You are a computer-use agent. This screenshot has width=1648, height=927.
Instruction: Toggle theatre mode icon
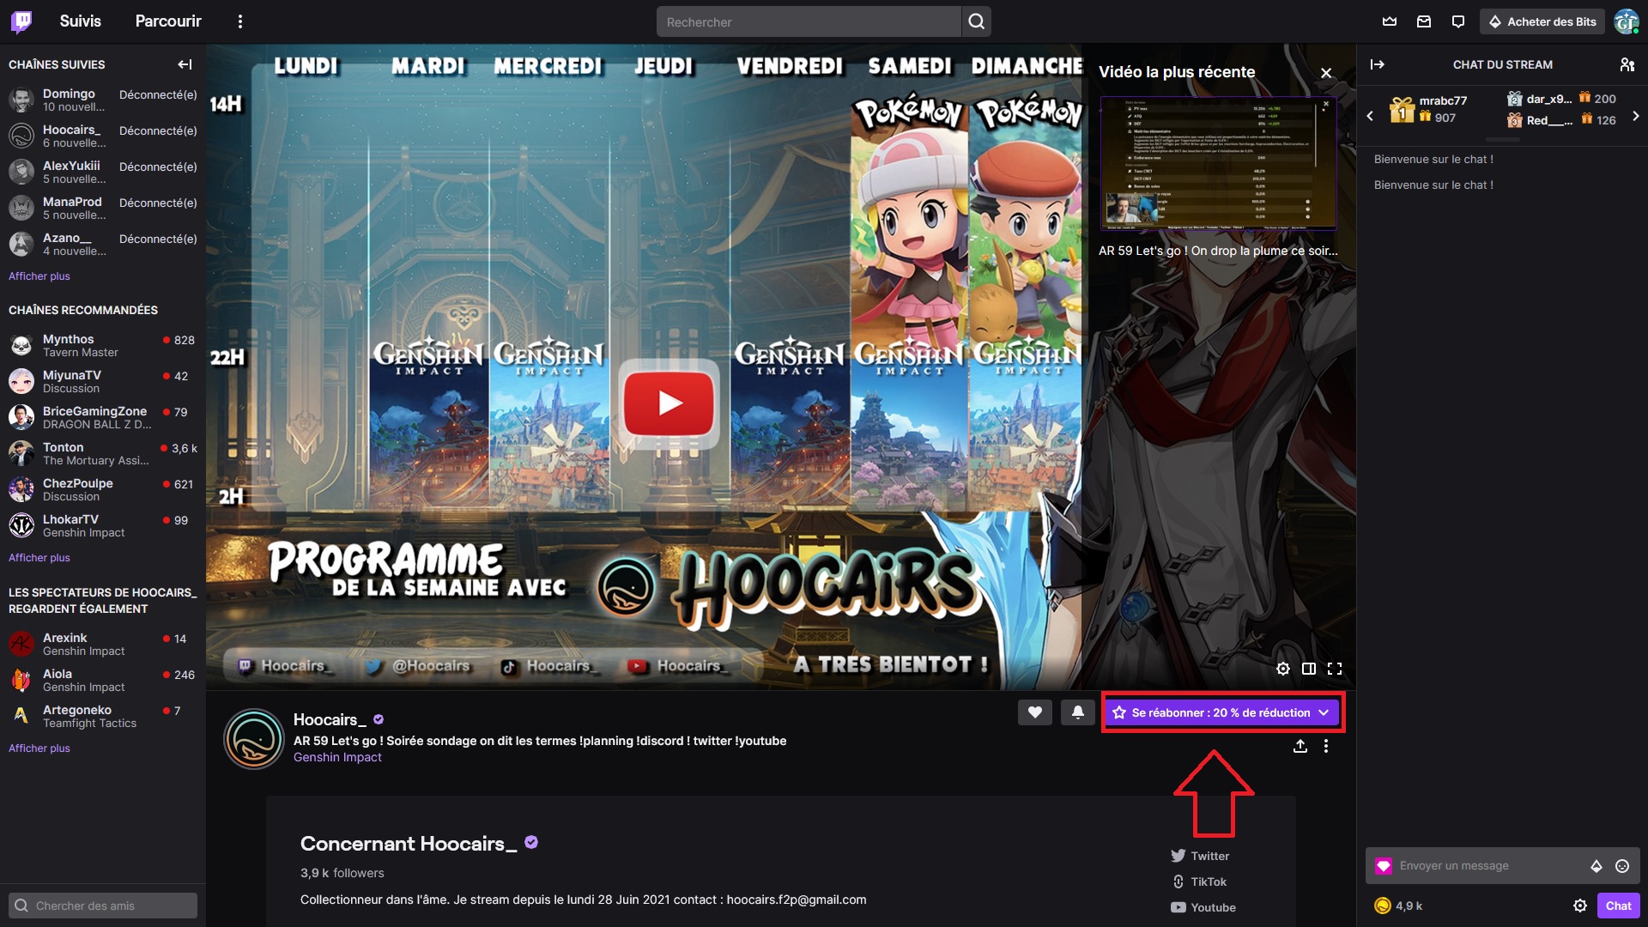[x=1309, y=669]
